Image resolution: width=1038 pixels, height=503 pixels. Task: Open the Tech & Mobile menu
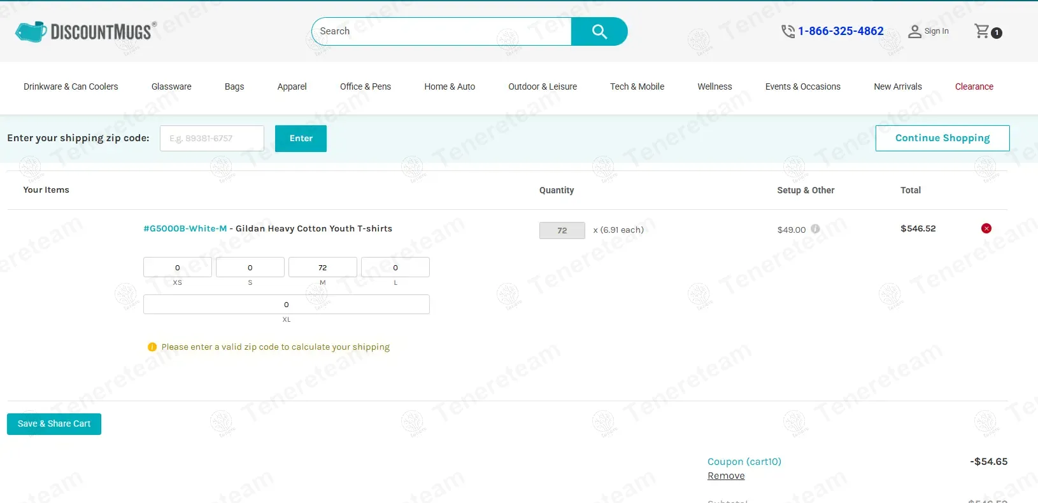pyautogui.click(x=637, y=86)
